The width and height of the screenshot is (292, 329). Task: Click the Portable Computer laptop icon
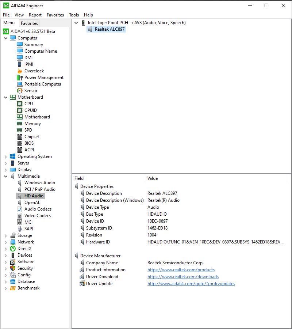pos(20,84)
